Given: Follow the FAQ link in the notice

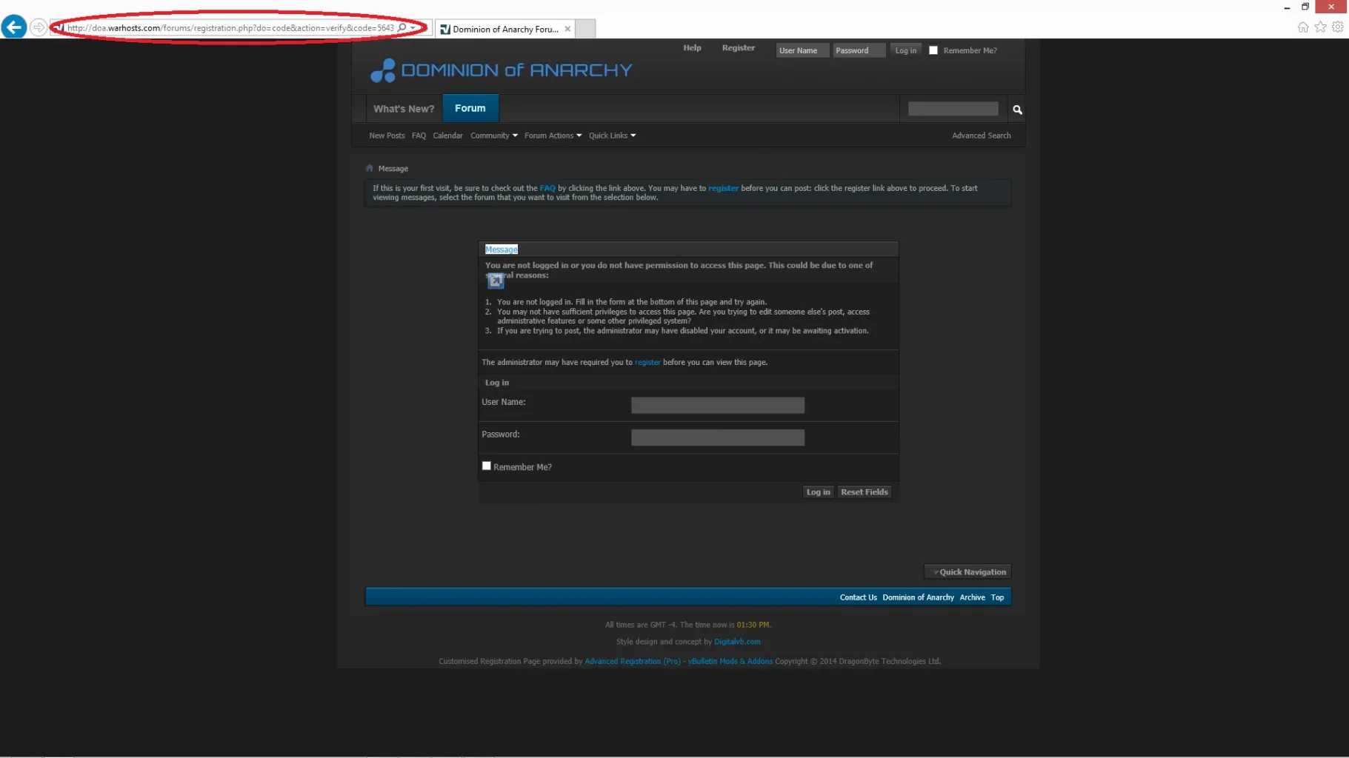Looking at the screenshot, I should 547,188.
